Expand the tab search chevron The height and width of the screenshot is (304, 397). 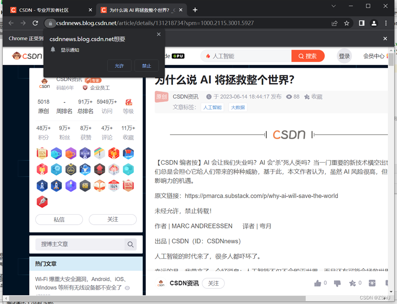point(334,6)
